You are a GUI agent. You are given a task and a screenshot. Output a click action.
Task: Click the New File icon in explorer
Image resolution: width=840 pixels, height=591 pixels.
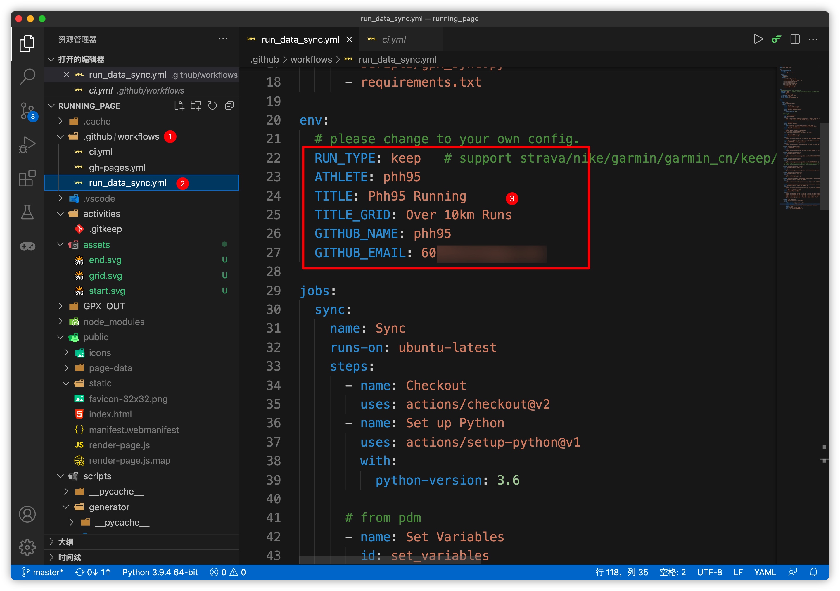179,106
